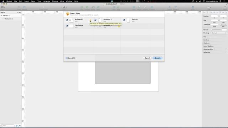Click Export button in the dialog
Screen dimensions: 228x128
click(x=157, y=58)
